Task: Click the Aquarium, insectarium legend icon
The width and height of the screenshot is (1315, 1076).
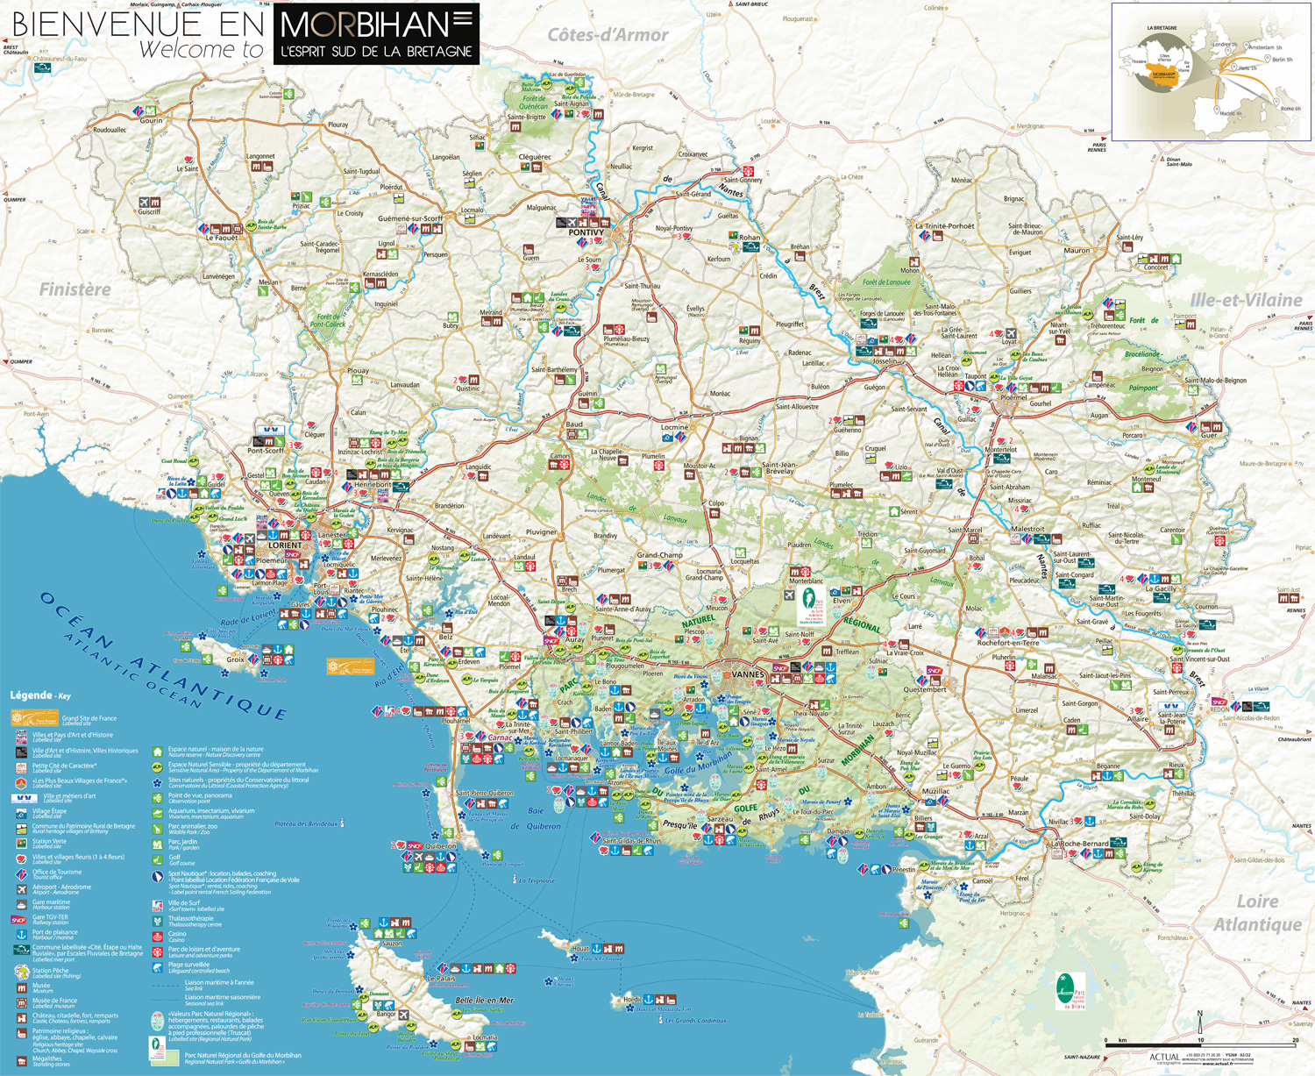Action: 158,813
